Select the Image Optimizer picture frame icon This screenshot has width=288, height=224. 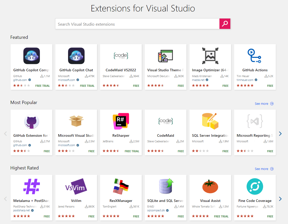(x=210, y=56)
